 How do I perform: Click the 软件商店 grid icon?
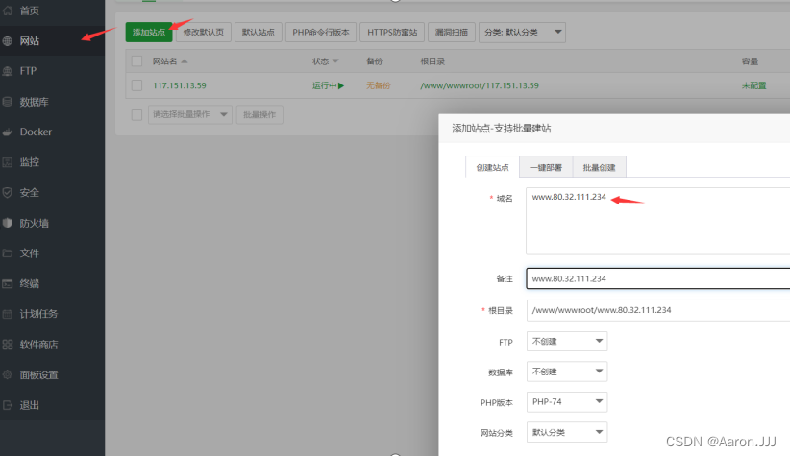[9, 345]
